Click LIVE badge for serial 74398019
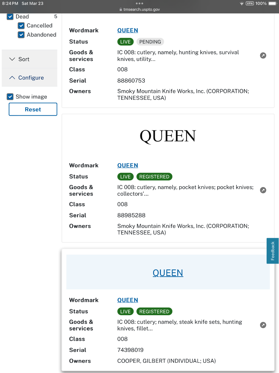The width and height of the screenshot is (279, 373). [125, 311]
